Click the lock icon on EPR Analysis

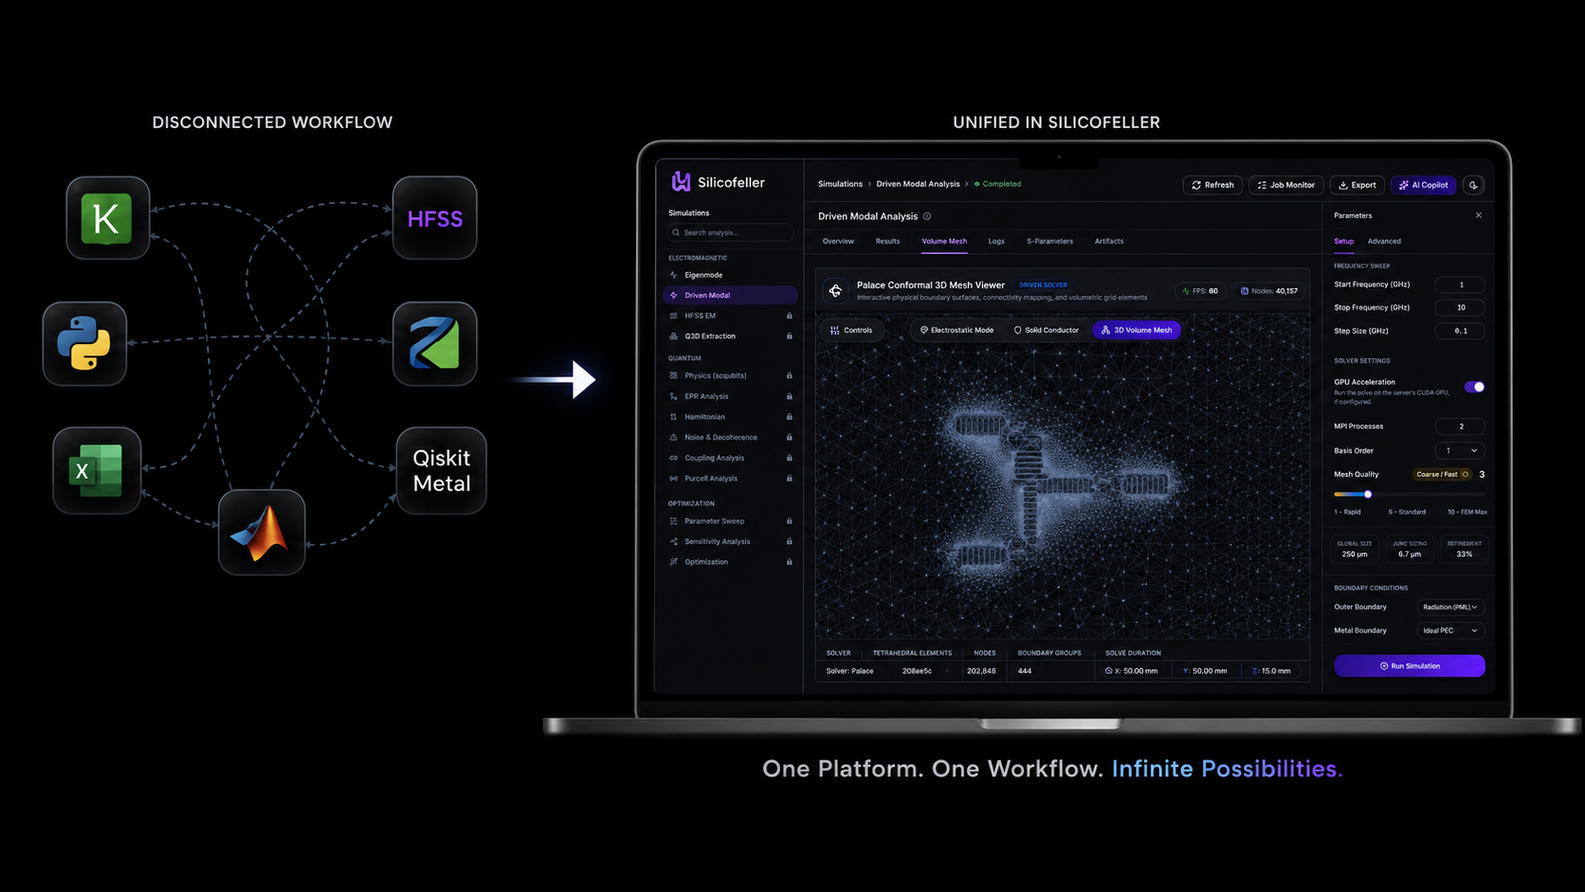click(789, 396)
